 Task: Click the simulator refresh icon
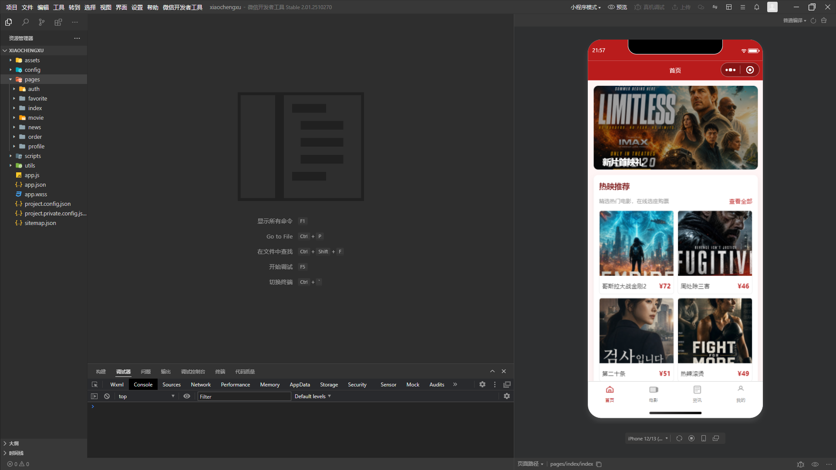click(679, 439)
